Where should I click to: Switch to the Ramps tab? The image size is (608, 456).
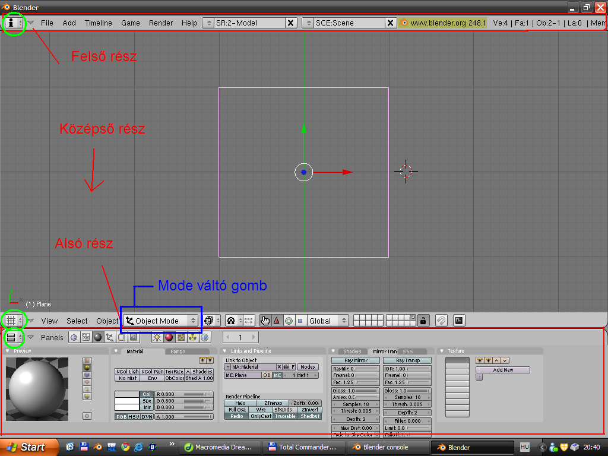[178, 351]
